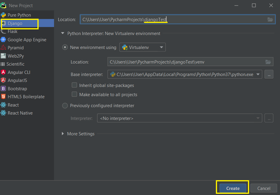280x195 pixels.
Task: Choose Flask project type
Action: pos(12,31)
